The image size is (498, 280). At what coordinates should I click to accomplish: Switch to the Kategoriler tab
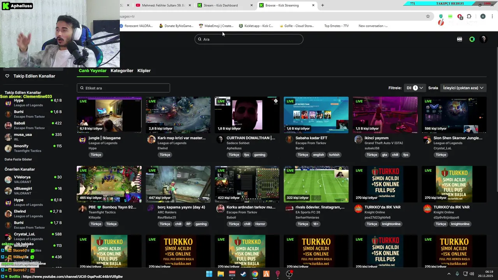[x=122, y=71]
